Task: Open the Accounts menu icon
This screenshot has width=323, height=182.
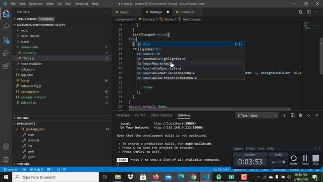Action: (6, 147)
